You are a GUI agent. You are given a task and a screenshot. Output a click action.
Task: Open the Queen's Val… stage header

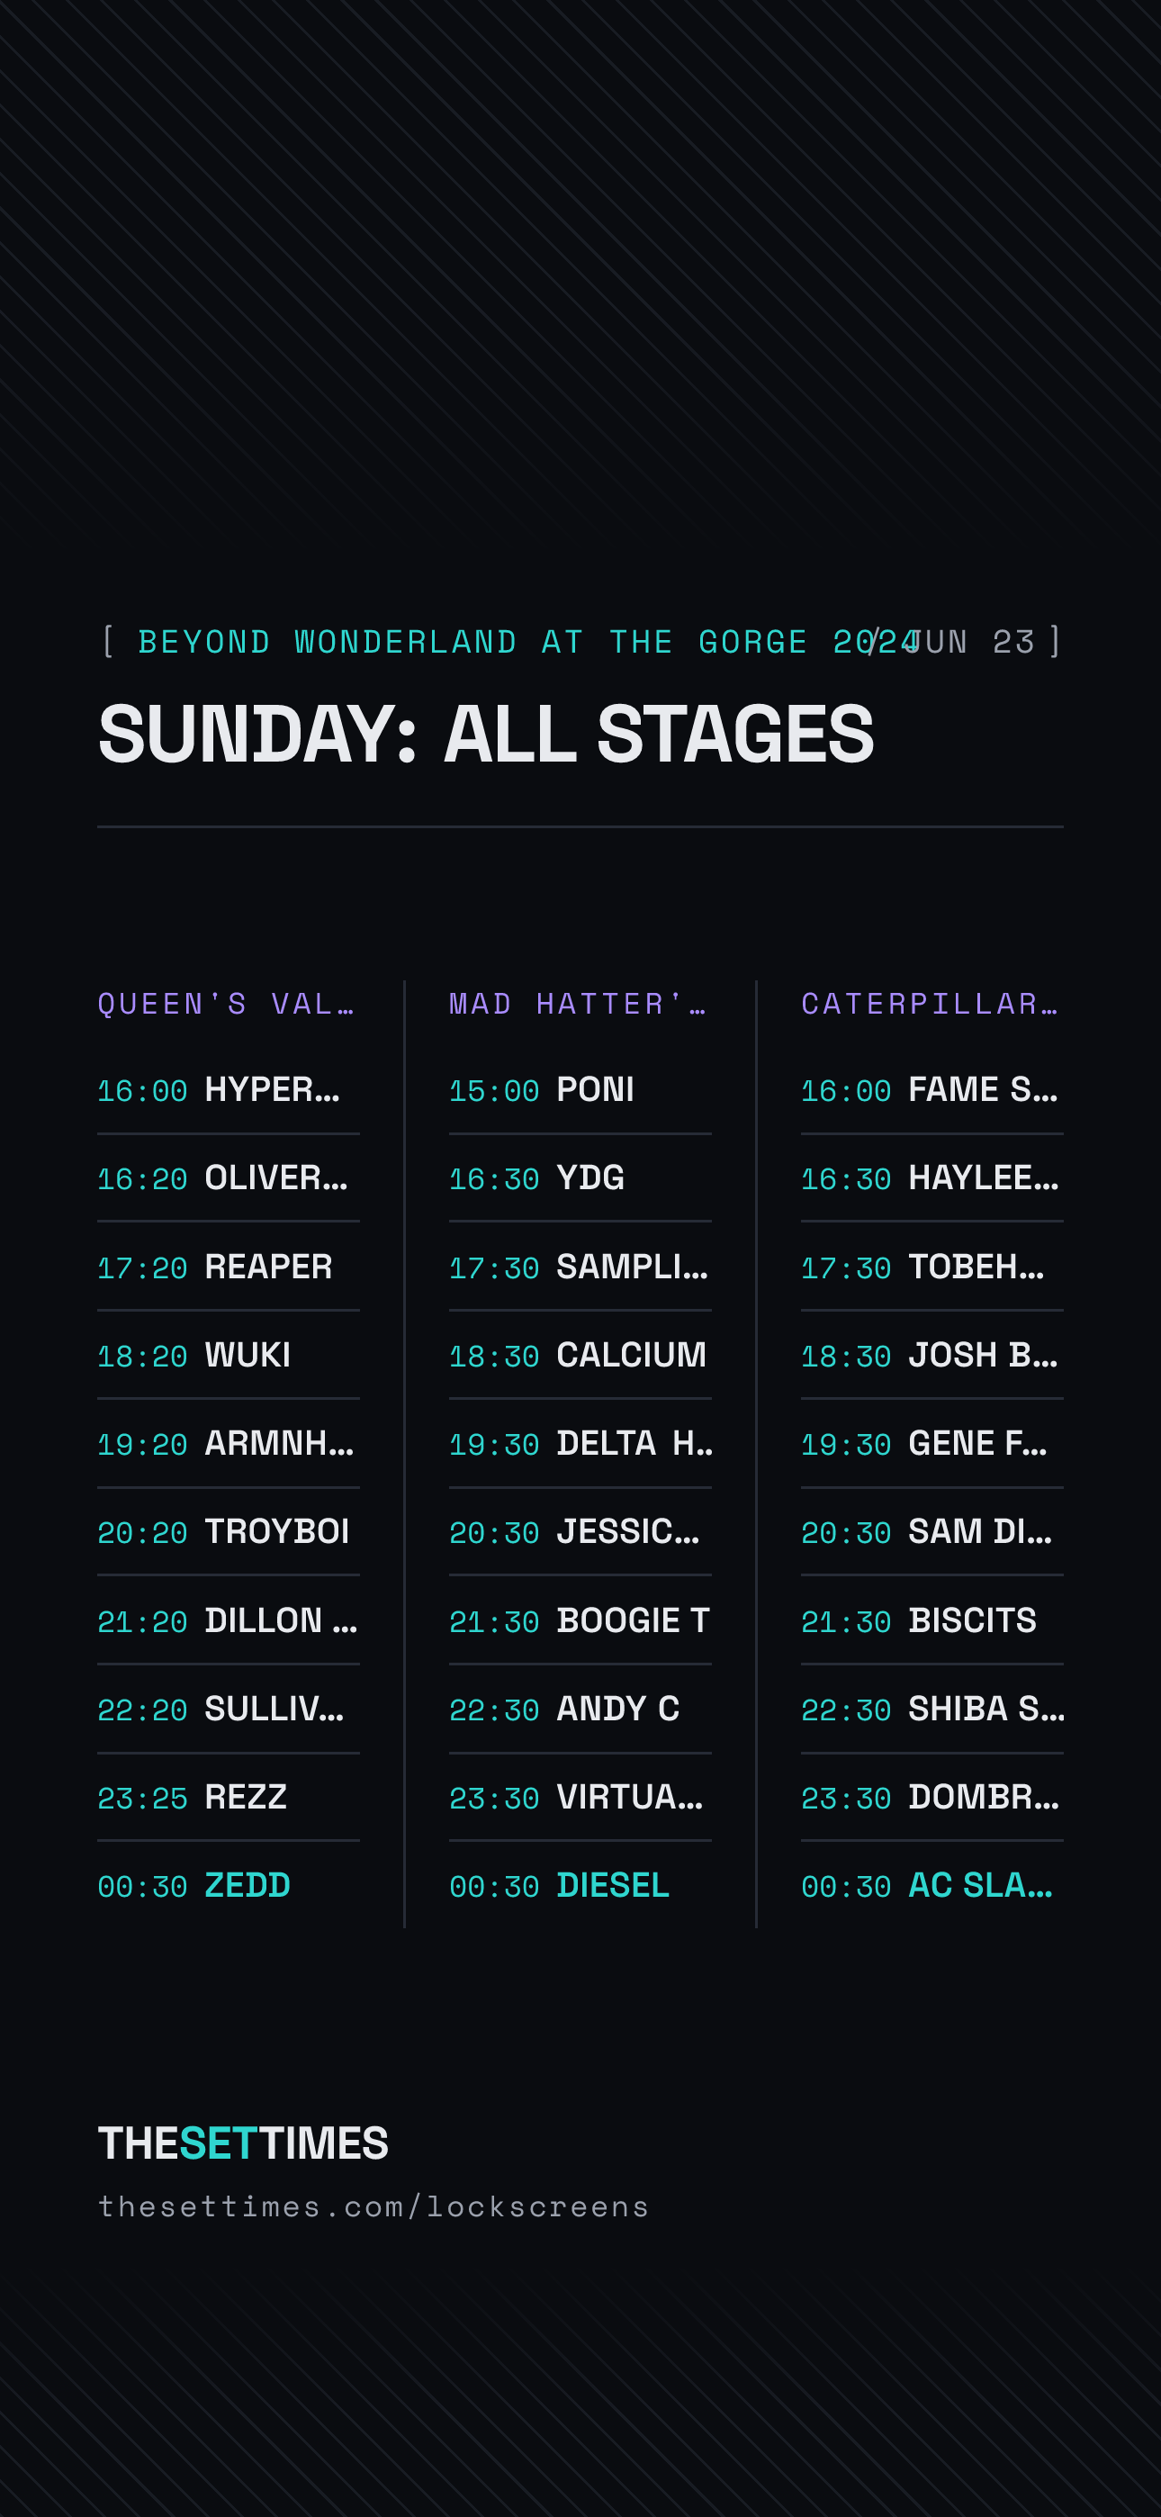[227, 1004]
